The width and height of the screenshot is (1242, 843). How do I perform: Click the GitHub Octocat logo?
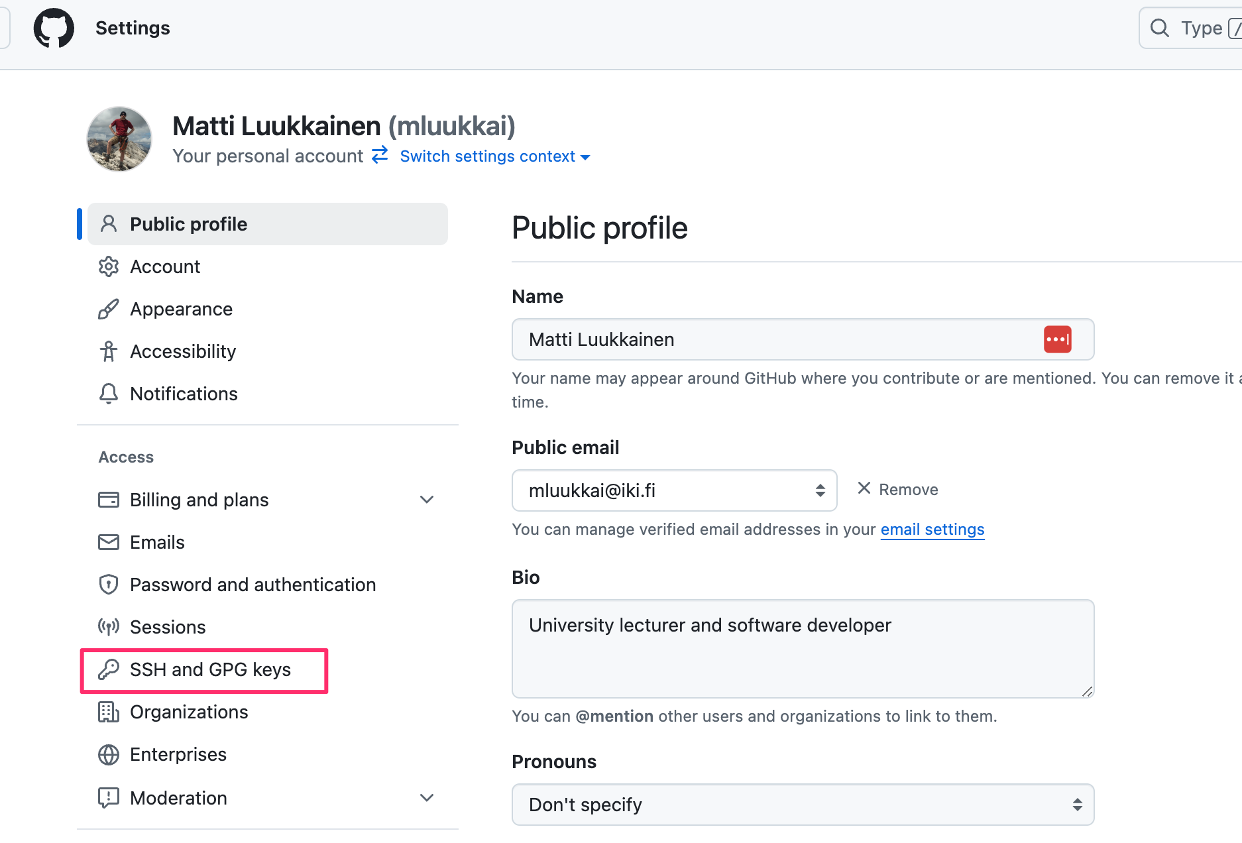[x=54, y=28]
